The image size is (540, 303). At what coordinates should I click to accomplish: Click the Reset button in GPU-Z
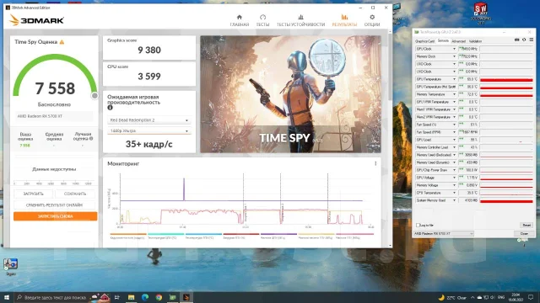pyautogui.click(x=526, y=225)
